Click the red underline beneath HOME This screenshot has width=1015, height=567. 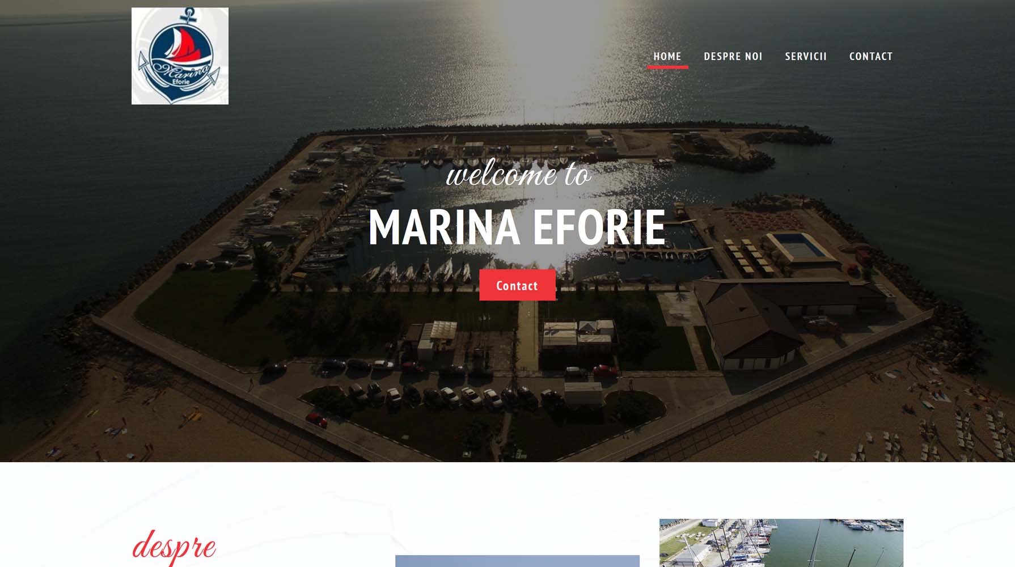tap(667, 67)
